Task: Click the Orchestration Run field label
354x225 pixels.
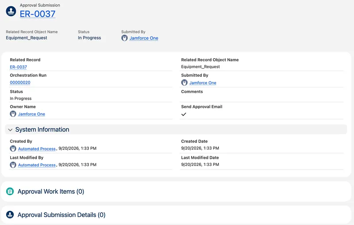Action: (x=28, y=75)
